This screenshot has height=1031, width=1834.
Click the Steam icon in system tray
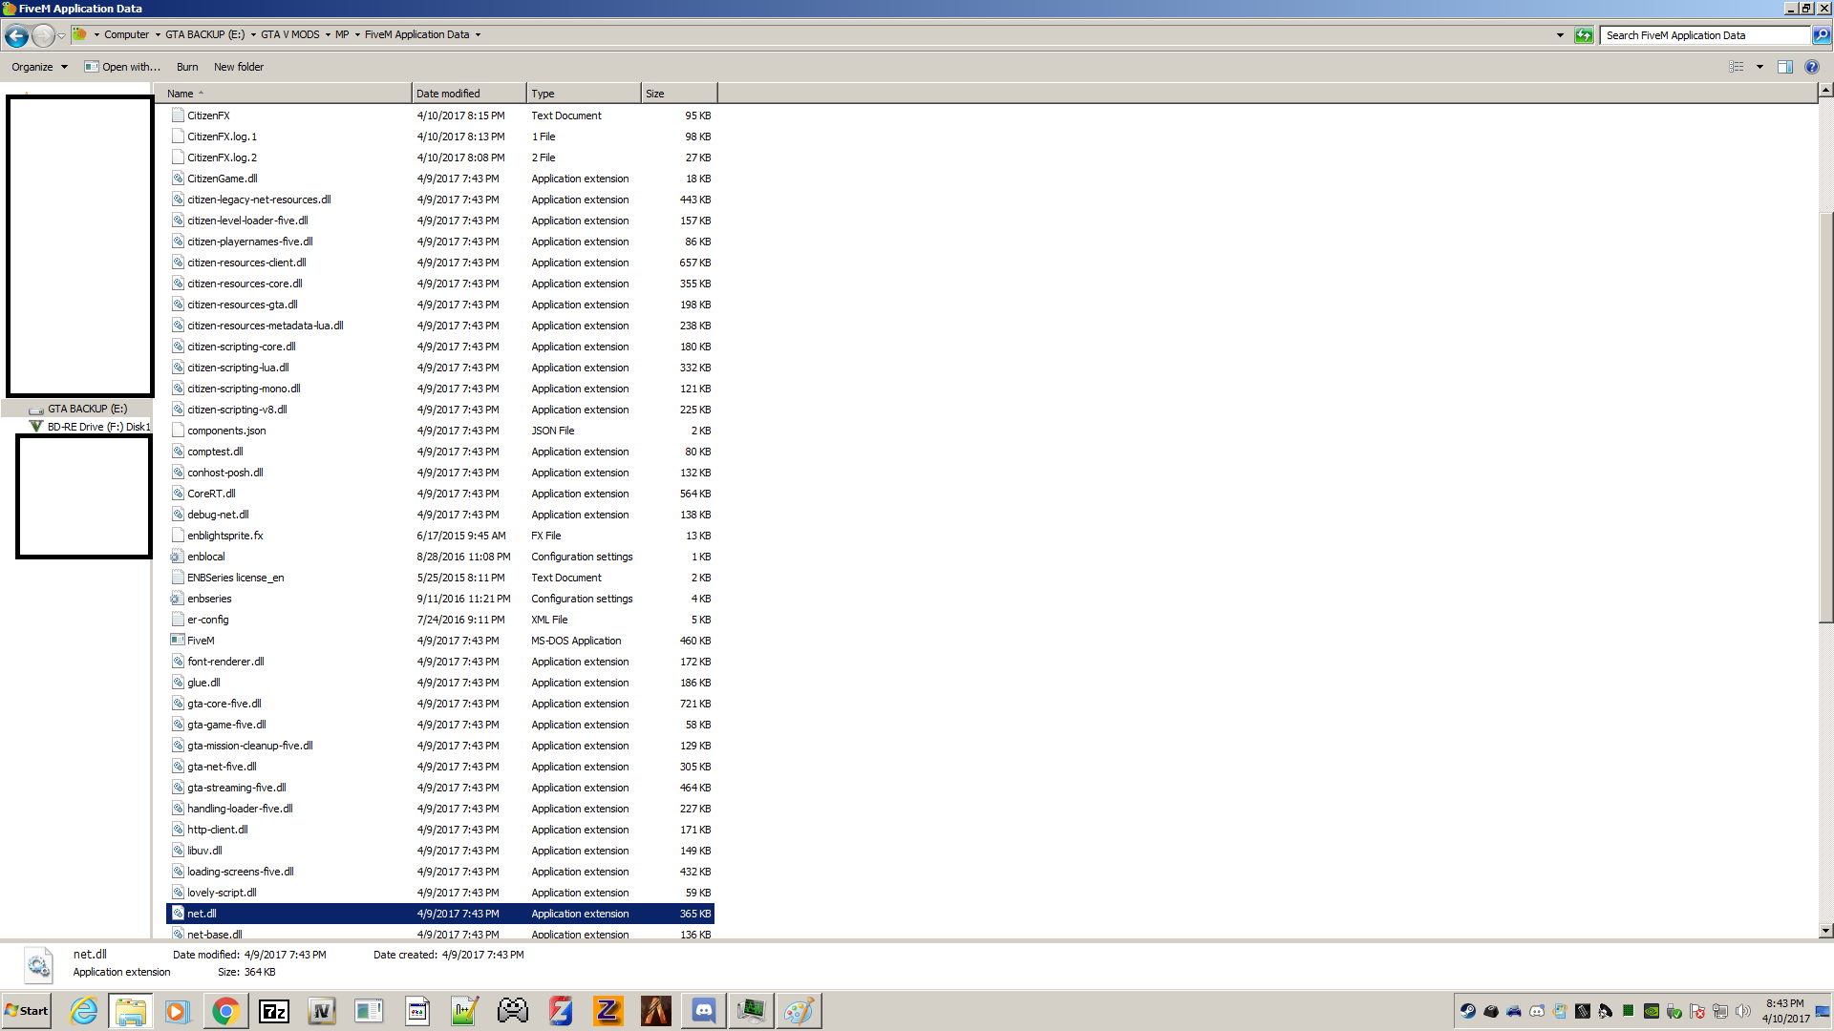click(x=1468, y=1011)
